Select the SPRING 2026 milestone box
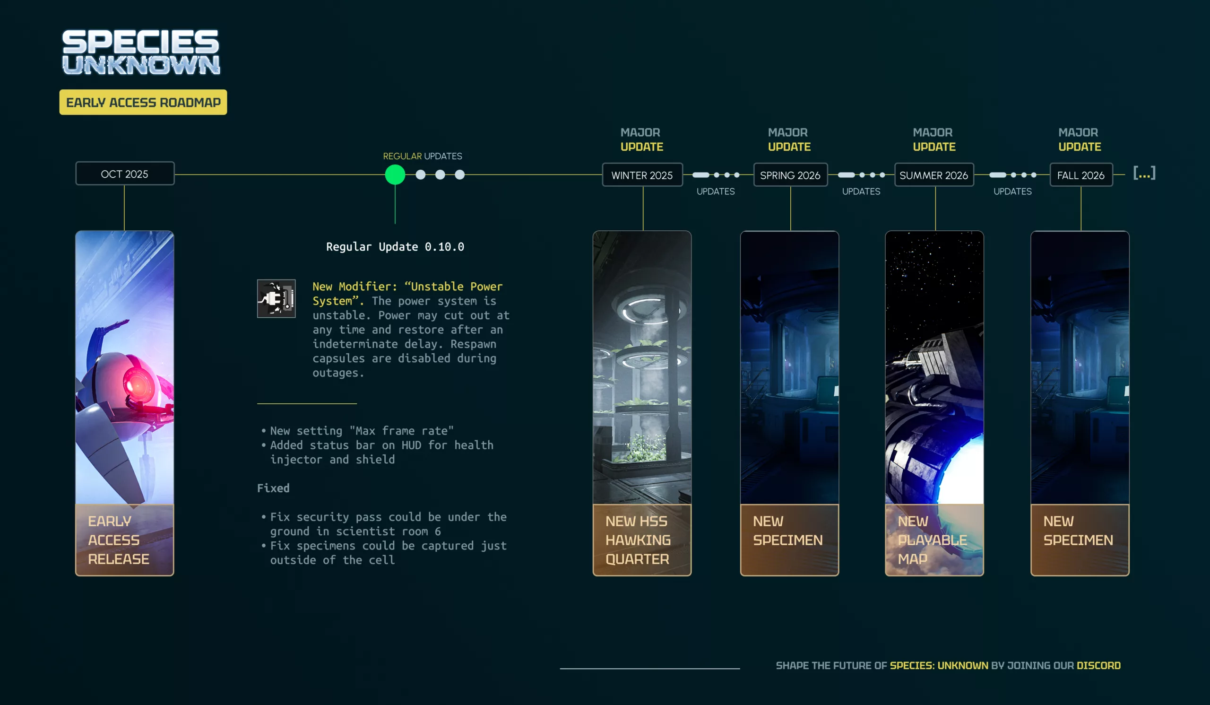 tap(790, 175)
